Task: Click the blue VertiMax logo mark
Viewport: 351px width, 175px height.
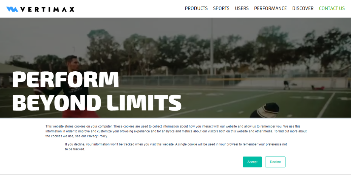Action: click(x=12, y=9)
